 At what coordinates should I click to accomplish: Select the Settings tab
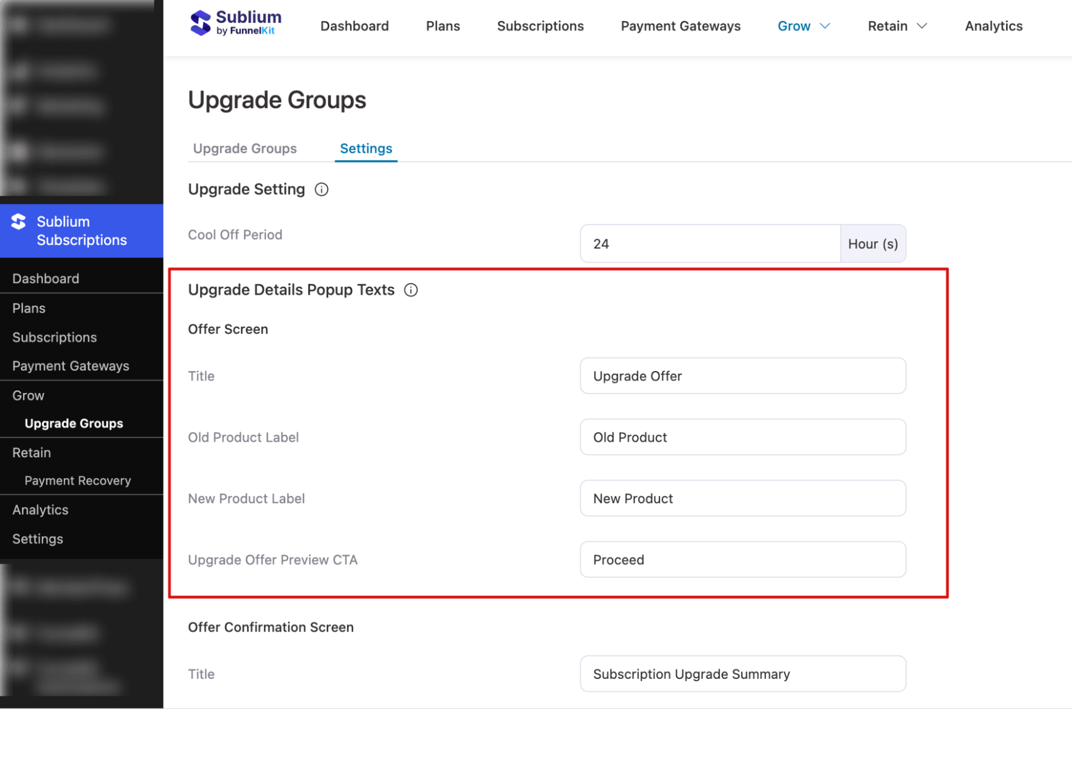pyautogui.click(x=366, y=149)
